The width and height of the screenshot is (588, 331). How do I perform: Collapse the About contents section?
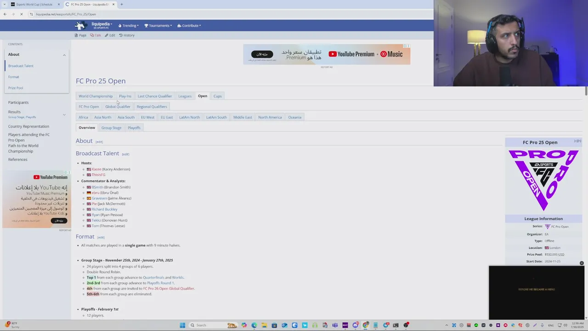point(64,55)
